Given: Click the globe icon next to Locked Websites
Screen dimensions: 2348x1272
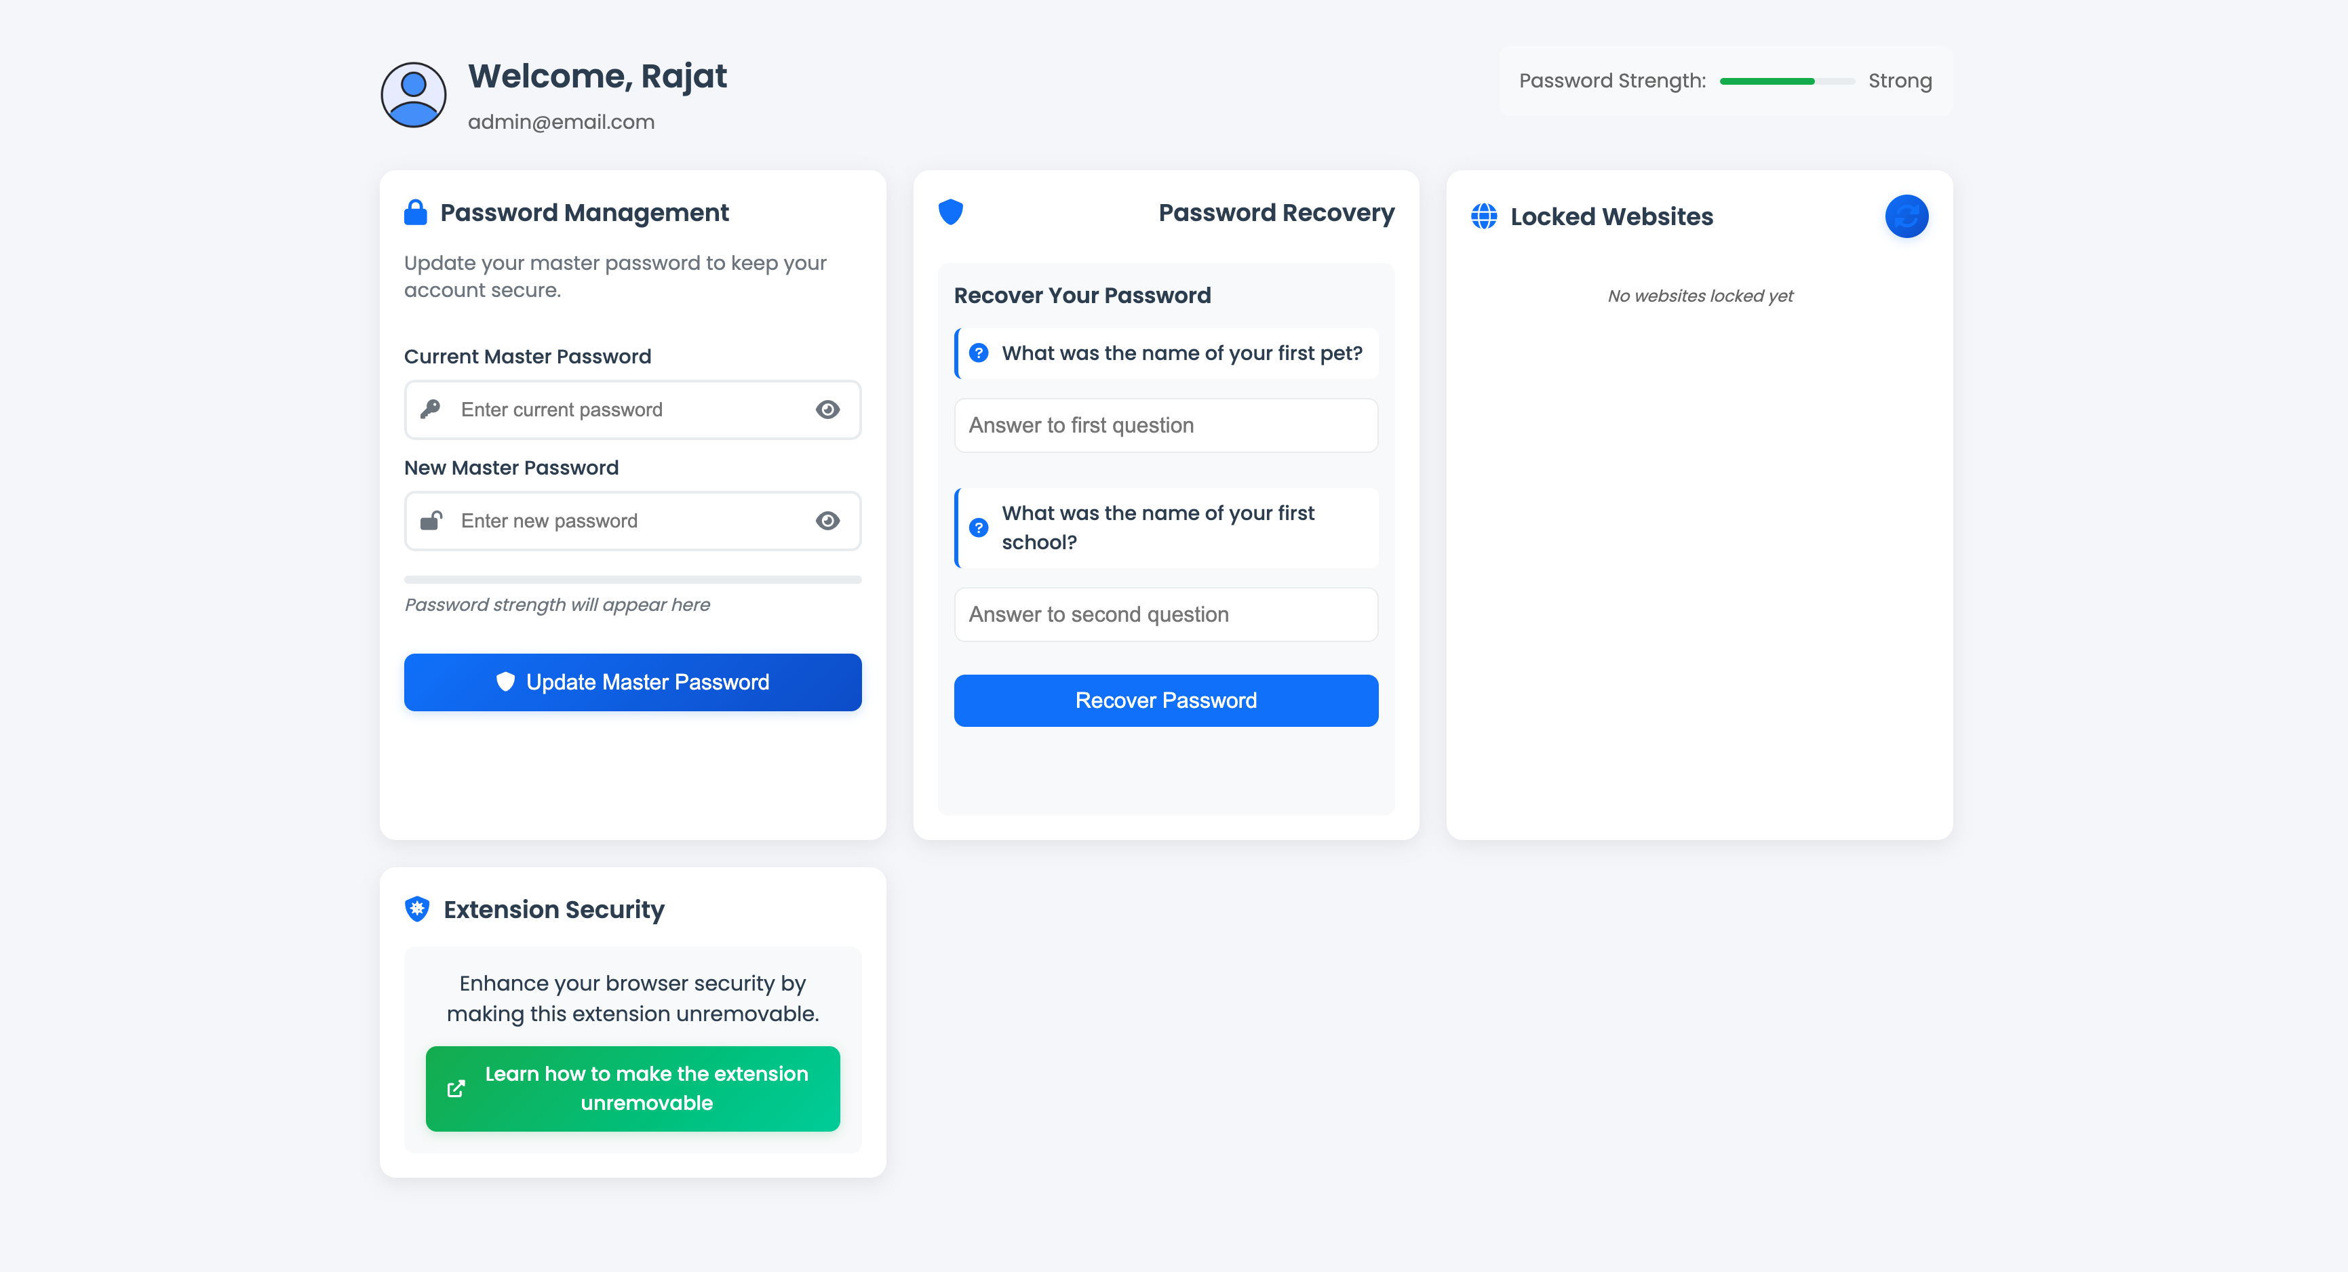Looking at the screenshot, I should tap(1484, 217).
